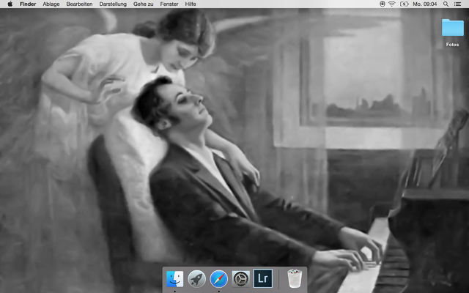Click the battery charging status icon

pos(404,4)
